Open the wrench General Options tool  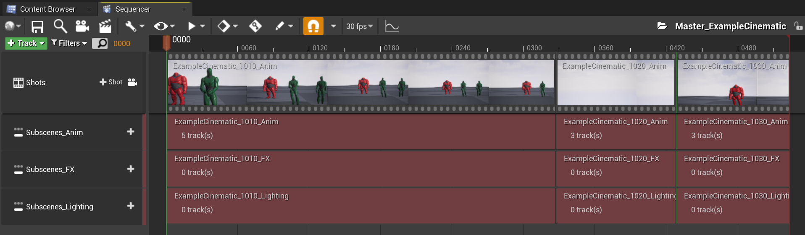click(130, 26)
